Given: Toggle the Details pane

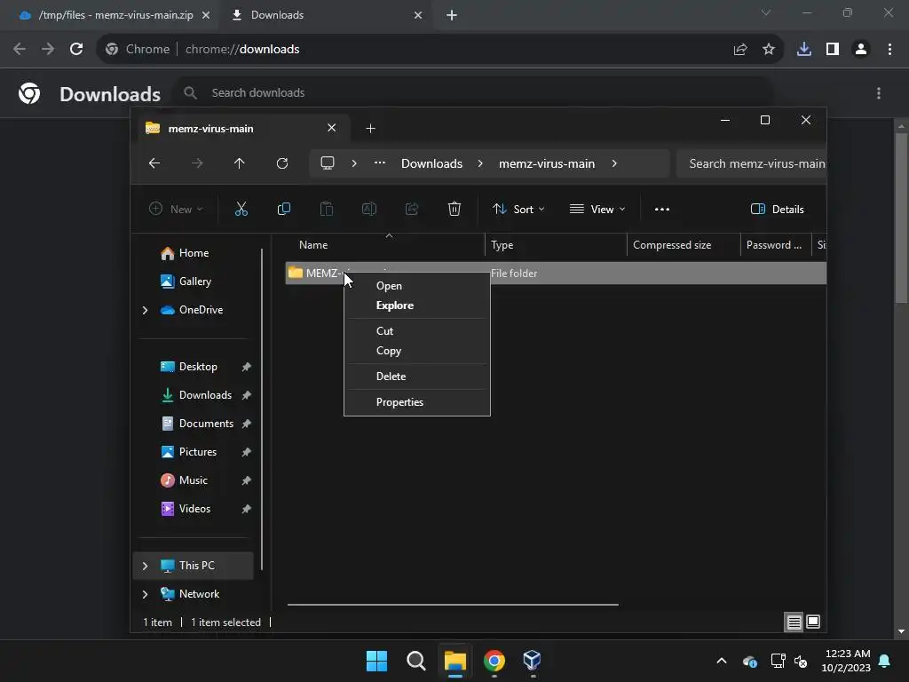Looking at the screenshot, I should pyautogui.click(x=778, y=210).
